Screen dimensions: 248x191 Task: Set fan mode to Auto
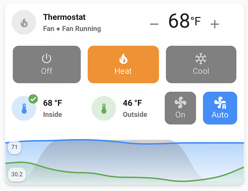tap(220, 108)
